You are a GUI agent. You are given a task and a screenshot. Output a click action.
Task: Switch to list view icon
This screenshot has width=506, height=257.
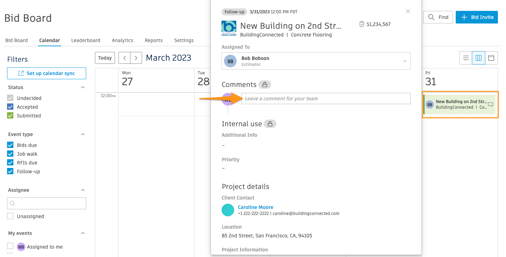coord(466,58)
